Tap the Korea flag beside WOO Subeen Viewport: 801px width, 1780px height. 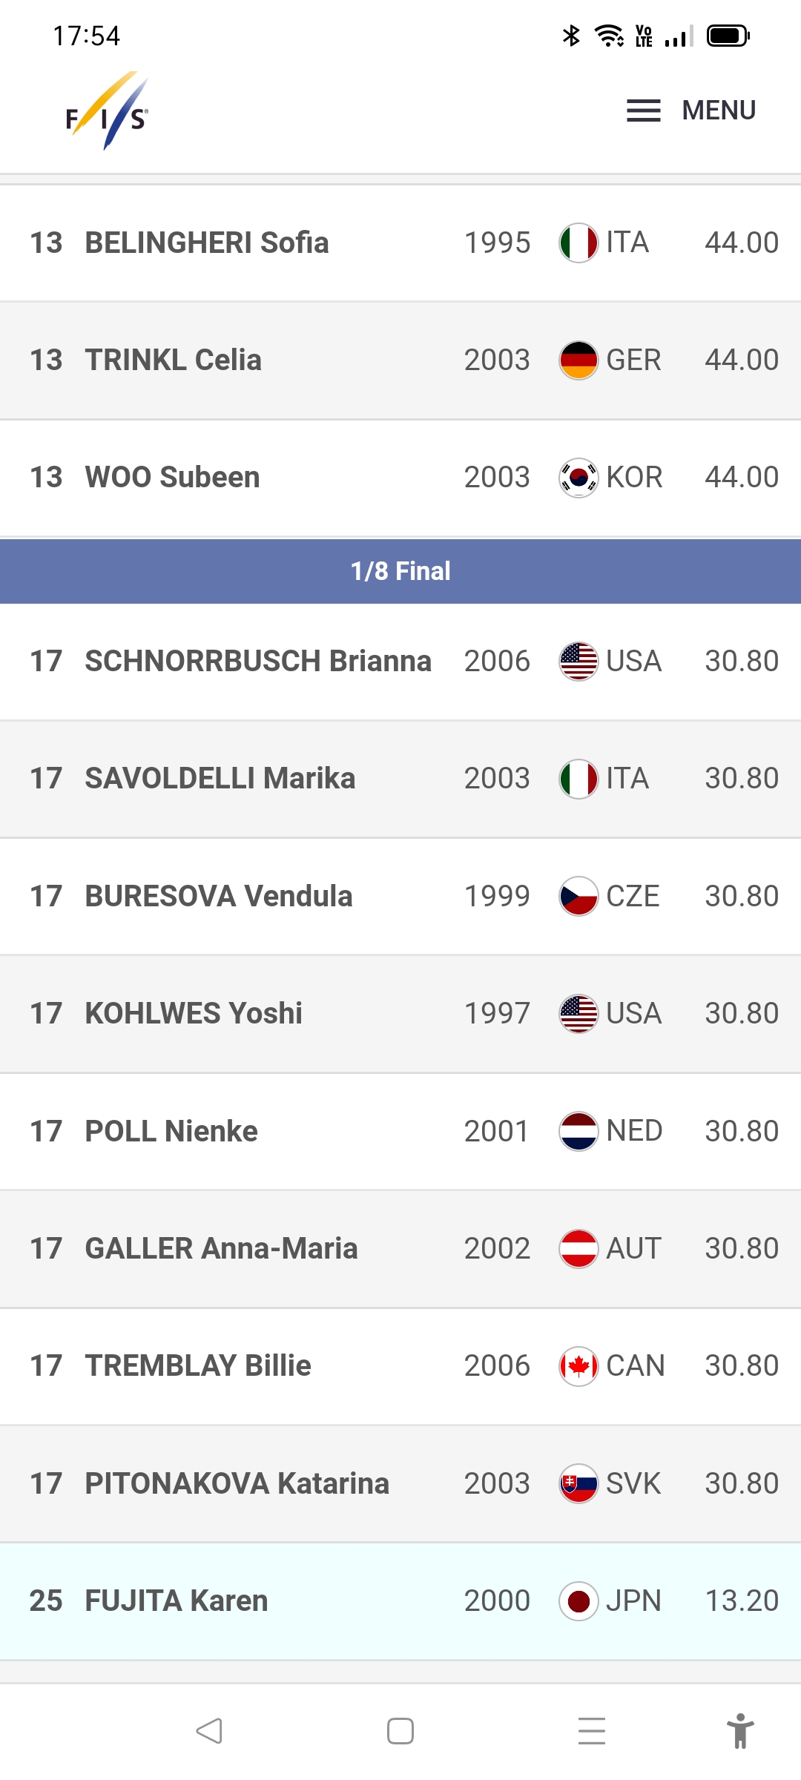pyautogui.click(x=578, y=478)
